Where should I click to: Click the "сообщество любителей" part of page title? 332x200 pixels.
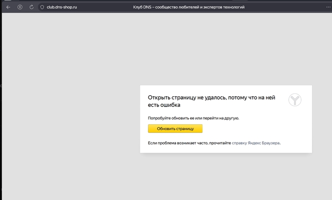point(178,7)
